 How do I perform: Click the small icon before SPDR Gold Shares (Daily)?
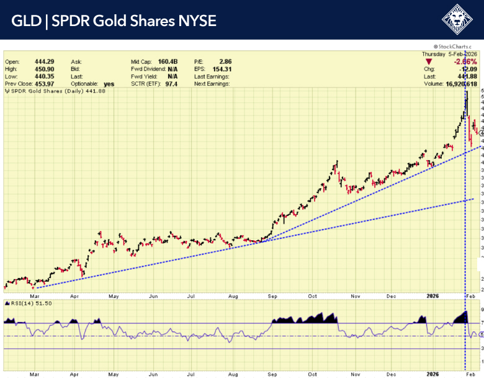click(7, 91)
